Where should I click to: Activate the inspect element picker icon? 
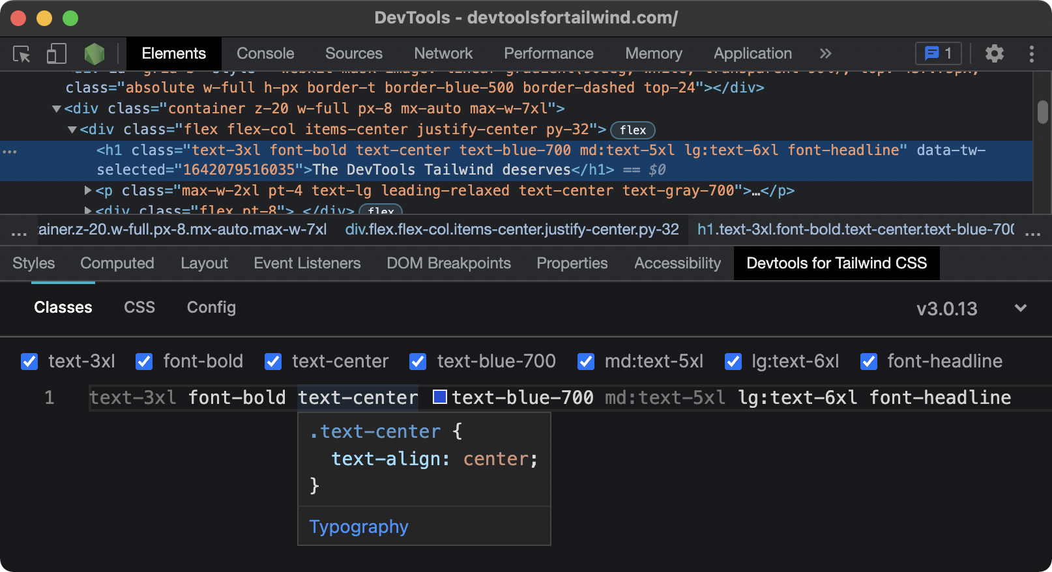click(22, 53)
